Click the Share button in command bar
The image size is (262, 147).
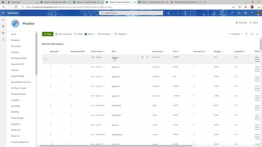78,34
